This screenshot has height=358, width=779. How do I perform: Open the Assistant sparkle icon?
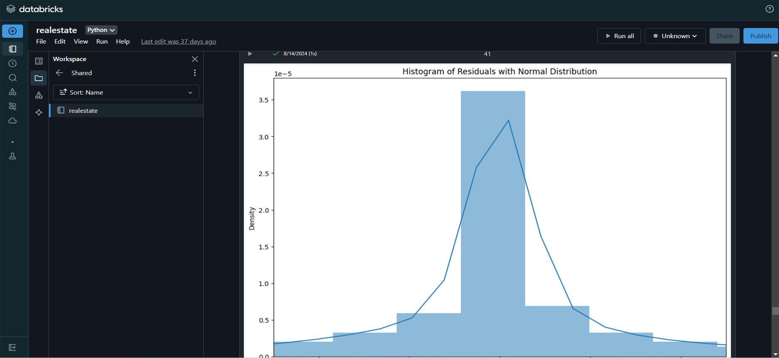coord(39,112)
